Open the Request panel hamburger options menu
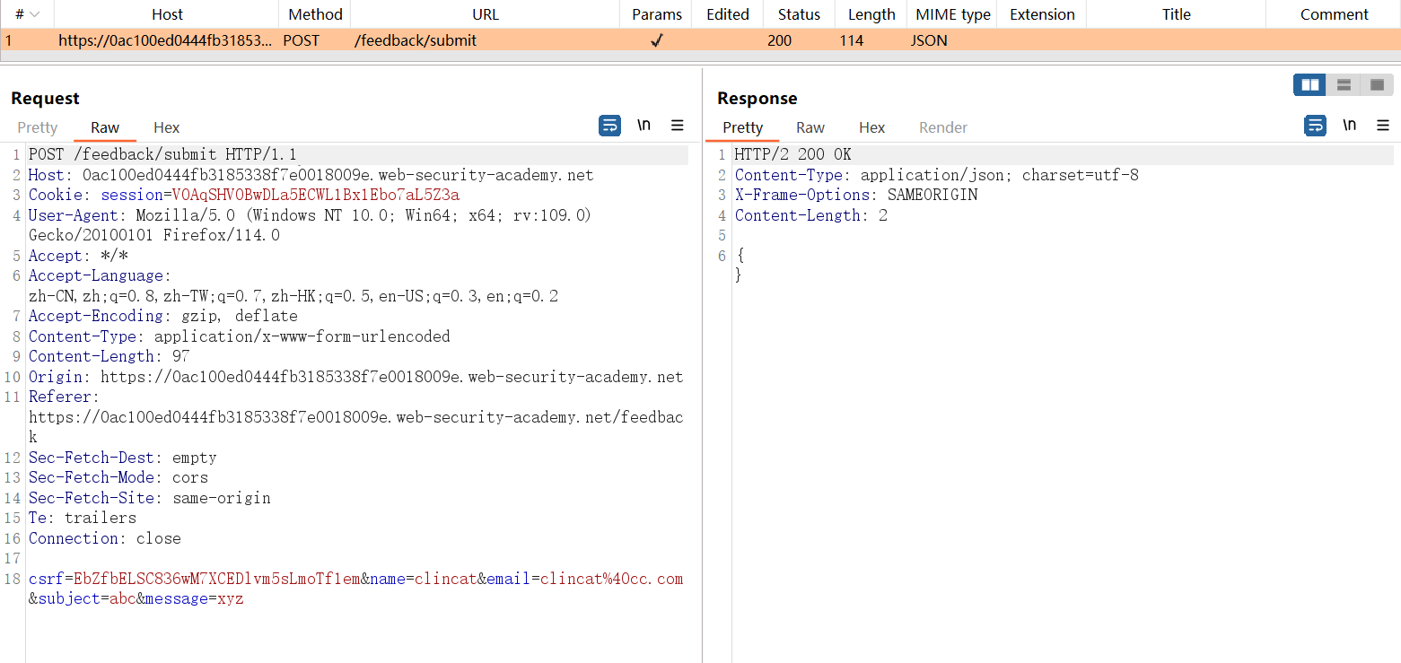The width and height of the screenshot is (1401, 663). pos(678,126)
